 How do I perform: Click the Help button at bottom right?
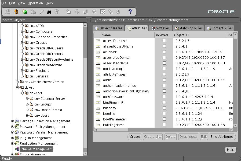coord(231,150)
